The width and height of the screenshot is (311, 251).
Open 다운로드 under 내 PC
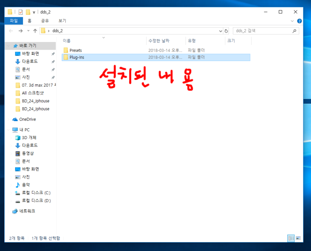(x=30, y=145)
